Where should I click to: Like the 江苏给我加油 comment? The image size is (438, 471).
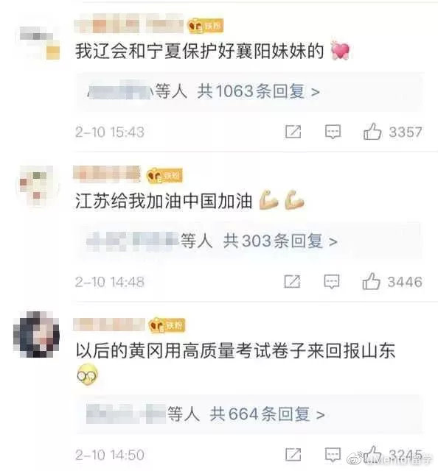[x=371, y=281]
